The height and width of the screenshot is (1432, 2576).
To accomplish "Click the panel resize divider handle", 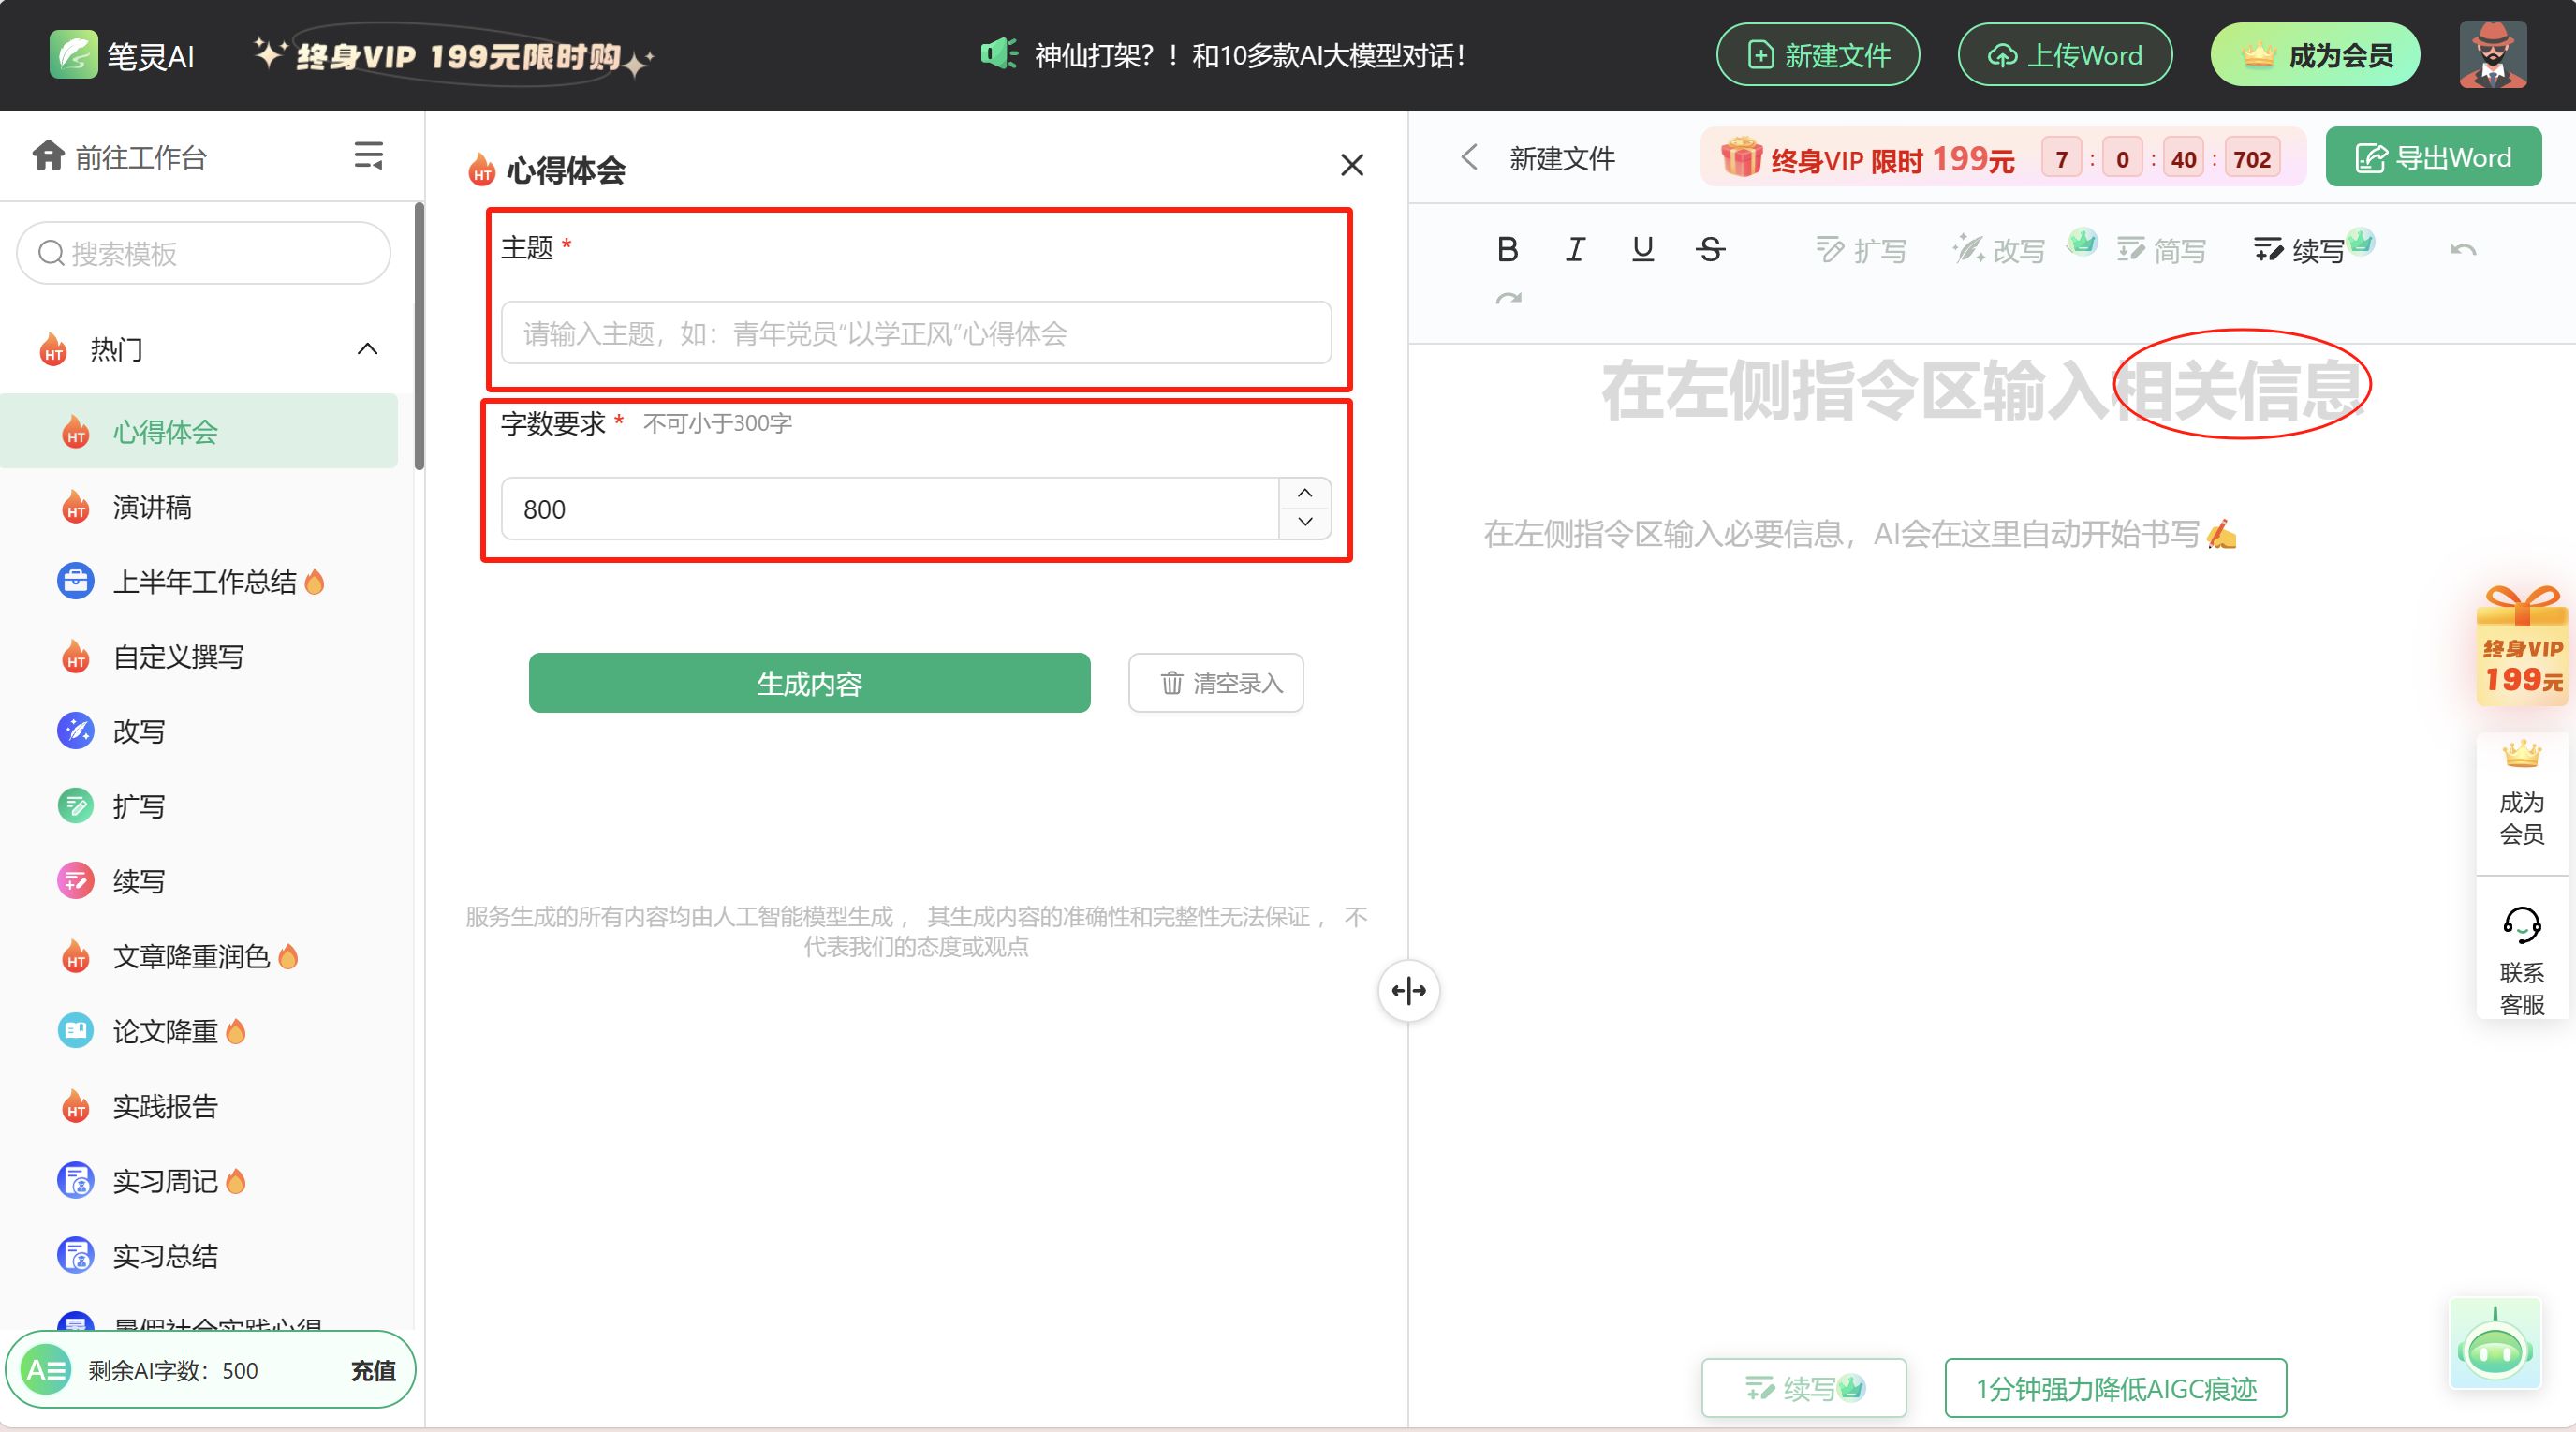I will pyautogui.click(x=1408, y=991).
